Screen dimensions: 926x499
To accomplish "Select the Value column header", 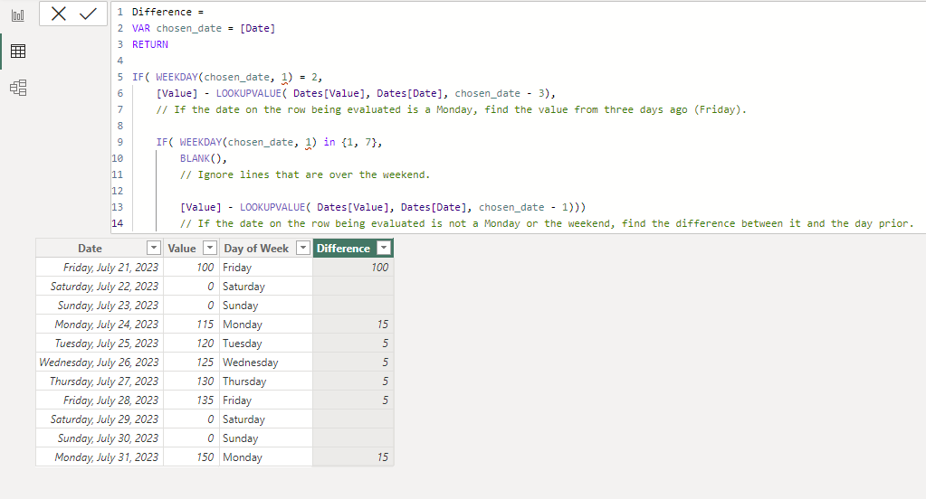I will click(182, 249).
